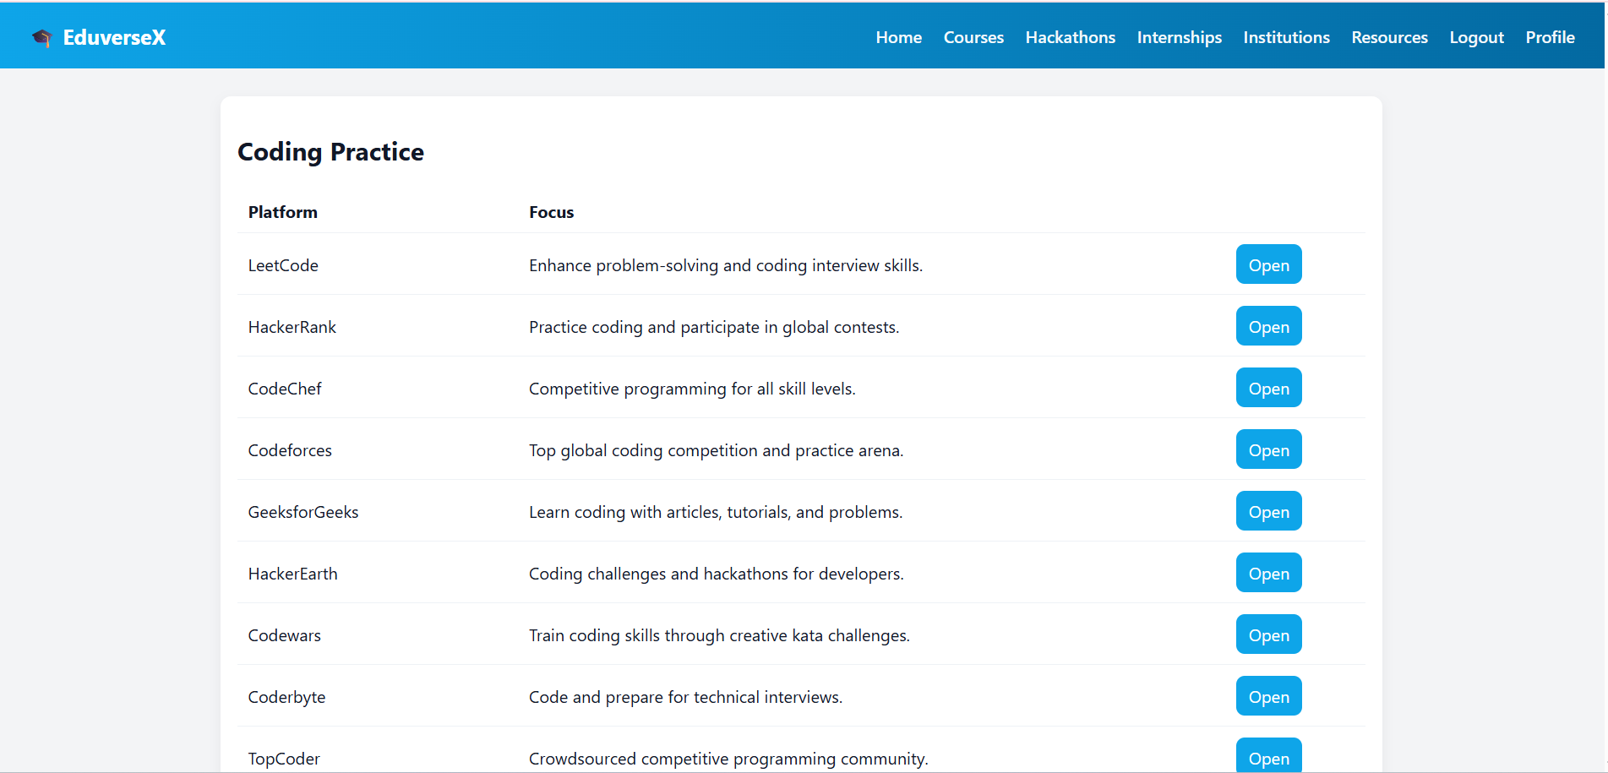Click the Coding Practice heading
The image size is (1608, 773).
(x=330, y=152)
